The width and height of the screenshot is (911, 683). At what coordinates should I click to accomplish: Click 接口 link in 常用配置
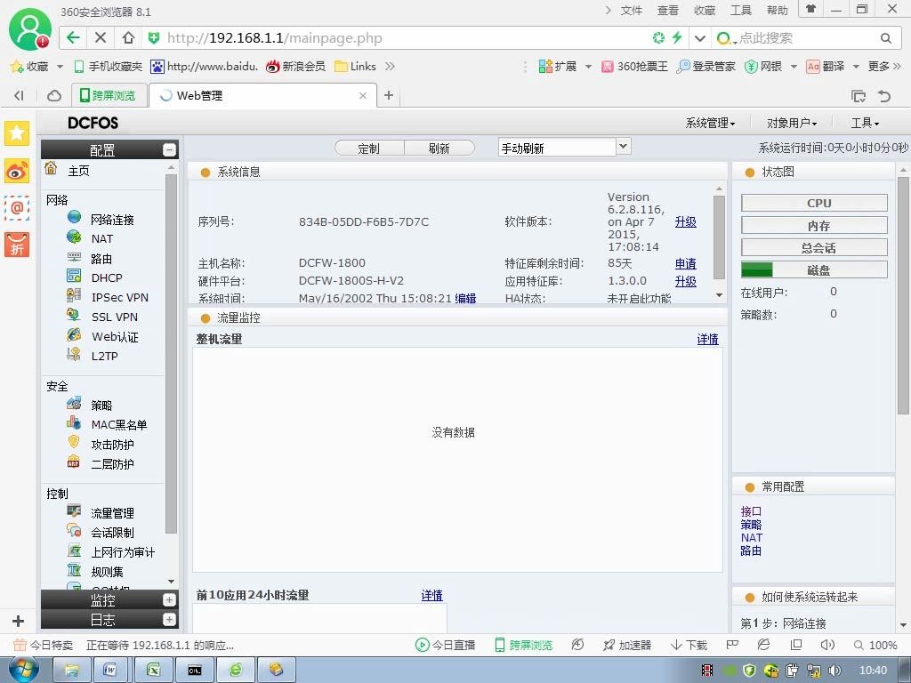[751, 511]
